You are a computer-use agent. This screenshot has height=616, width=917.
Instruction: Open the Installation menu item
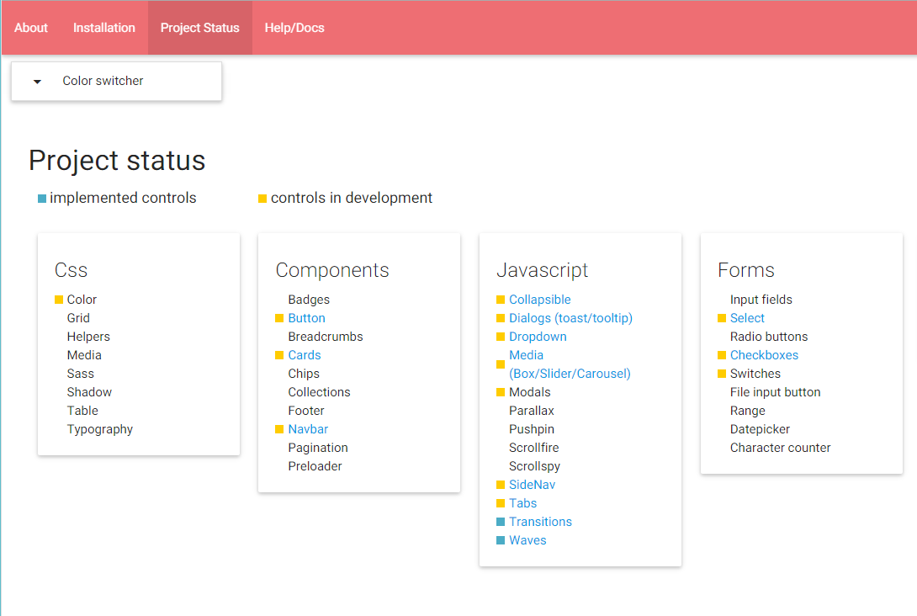click(x=104, y=28)
